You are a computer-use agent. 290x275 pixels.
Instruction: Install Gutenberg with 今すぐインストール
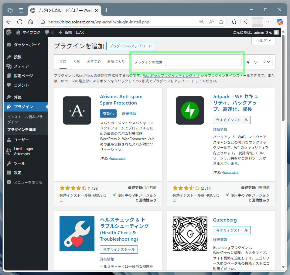coord(232,230)
